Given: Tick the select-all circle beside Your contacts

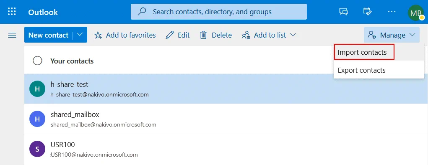Looking at the screenshot, I should [x=37, y=60].
